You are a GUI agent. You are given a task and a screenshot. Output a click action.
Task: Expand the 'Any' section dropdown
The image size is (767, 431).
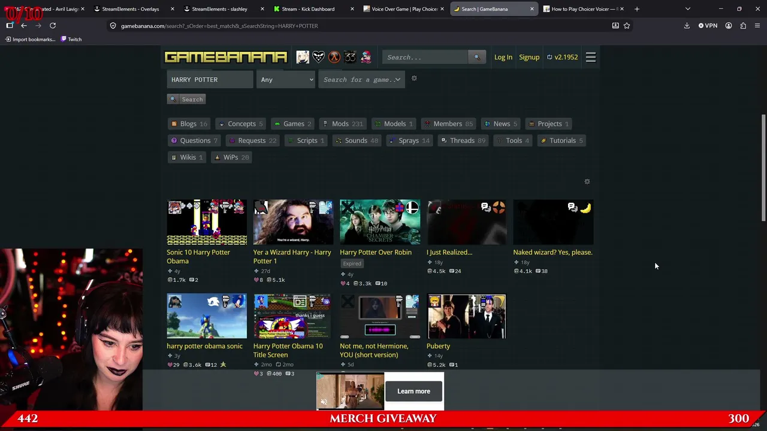pyautogui.click(x=286, y=80)
